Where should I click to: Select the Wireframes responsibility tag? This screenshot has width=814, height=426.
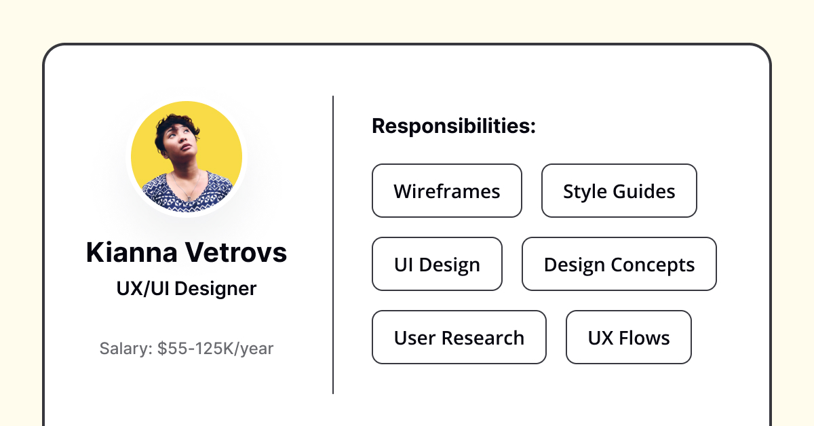pyautogui.click(x=447, y=191)
